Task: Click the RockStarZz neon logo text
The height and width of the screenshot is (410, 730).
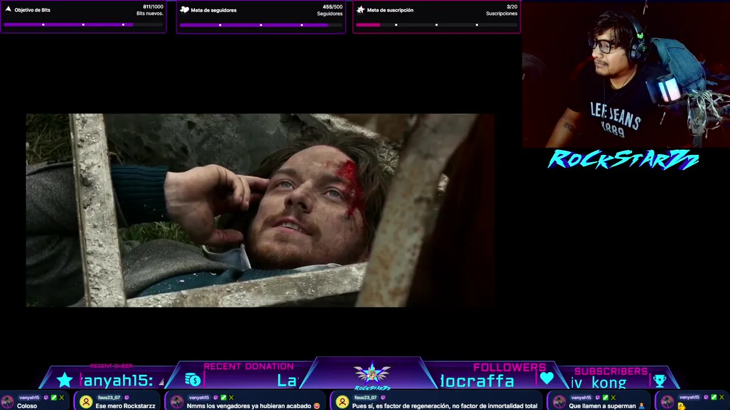Action: pyautogui.click(x=623, y=160)
